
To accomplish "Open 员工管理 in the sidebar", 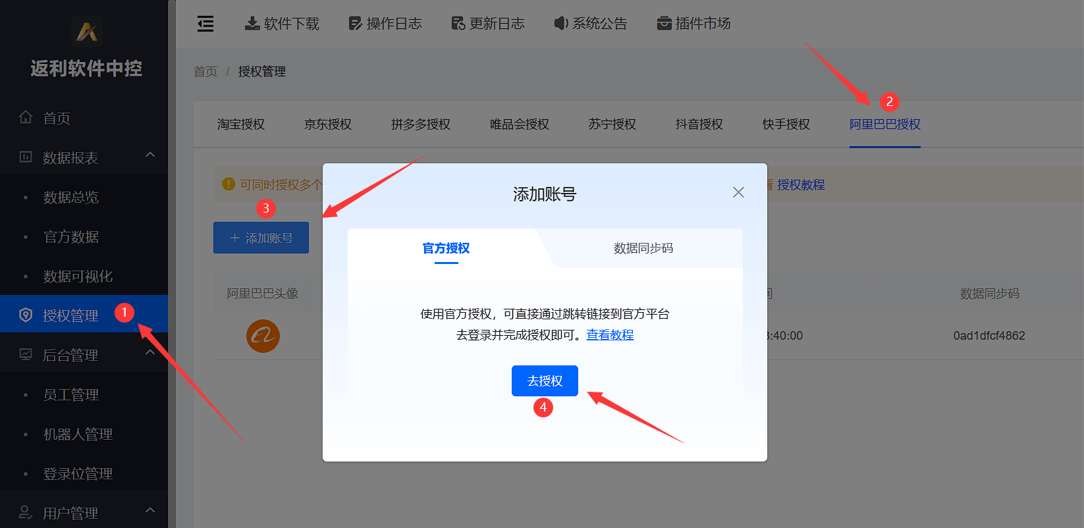I will [71, 395].
